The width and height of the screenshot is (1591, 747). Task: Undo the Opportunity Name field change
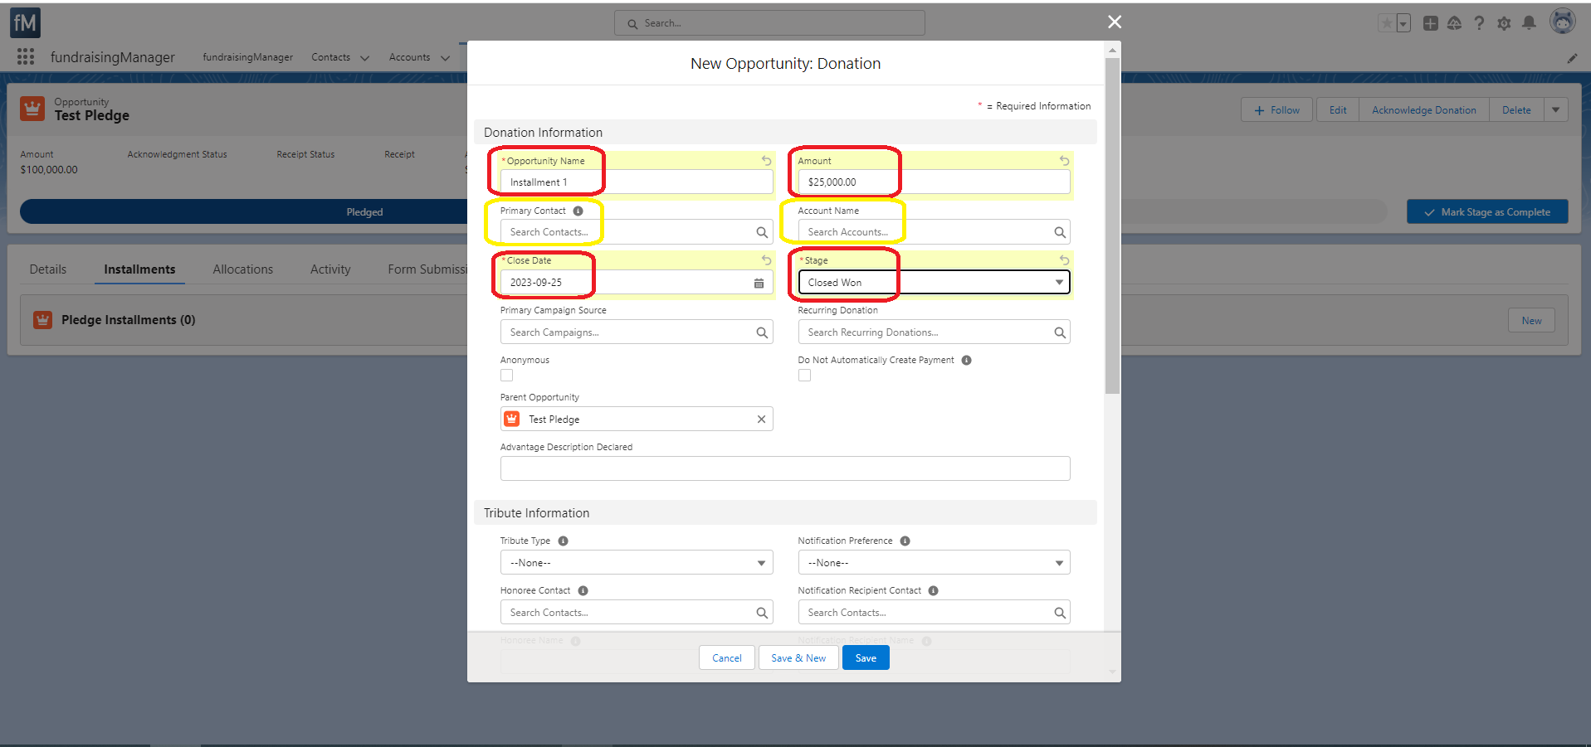[766, 161]
